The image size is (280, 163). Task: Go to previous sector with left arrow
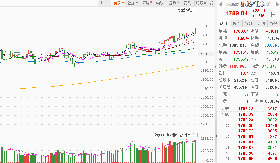click(x=220, y=4)
